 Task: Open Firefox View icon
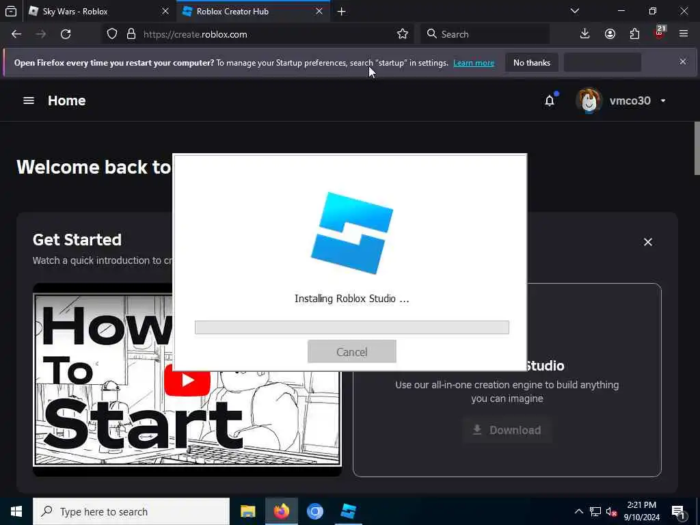[x=11, y=12]
